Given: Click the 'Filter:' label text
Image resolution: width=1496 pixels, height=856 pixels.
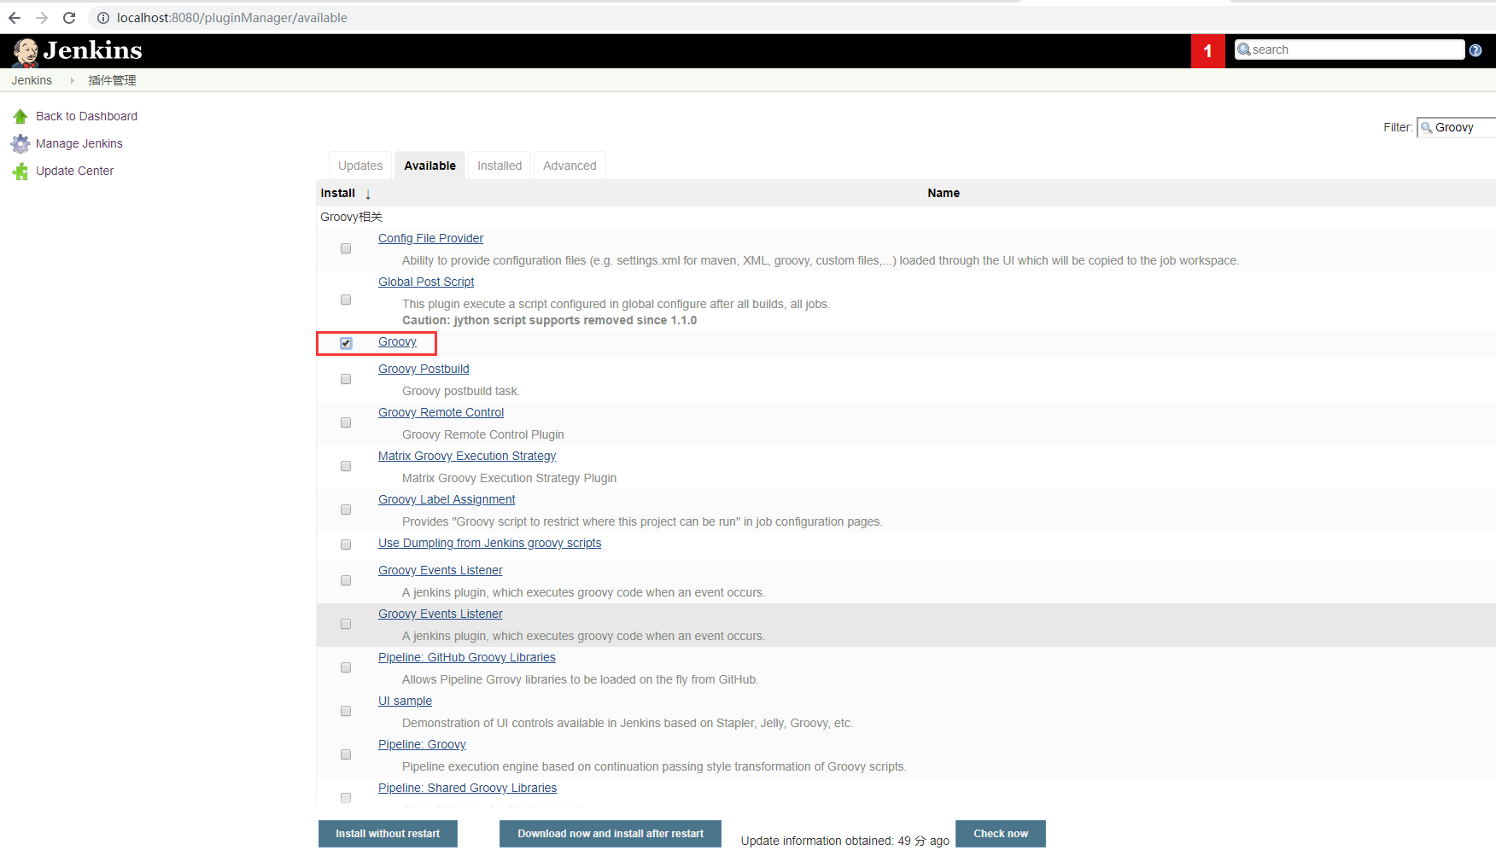Looking at the screenshot, I should click(x=1398, y=127).
